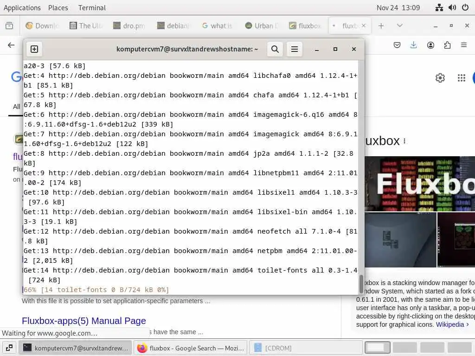This screenshot has width=475, height=356.
Task: Switch to the debian tab
Action: (x=173, y=26)
